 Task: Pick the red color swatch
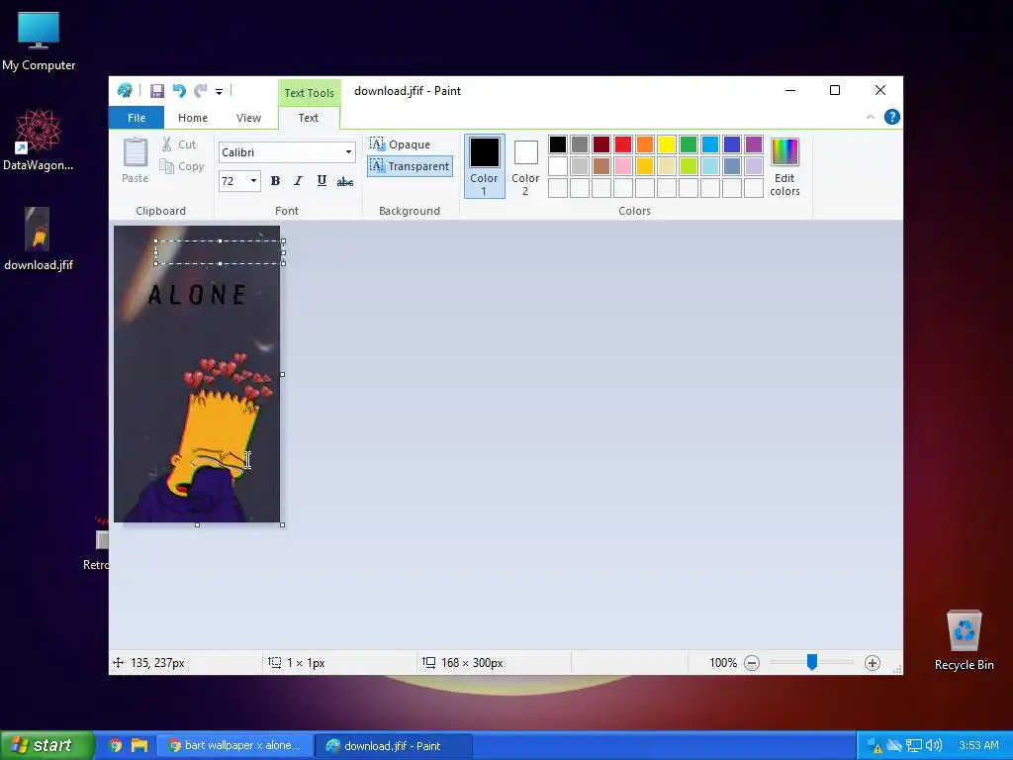[623, 144]
